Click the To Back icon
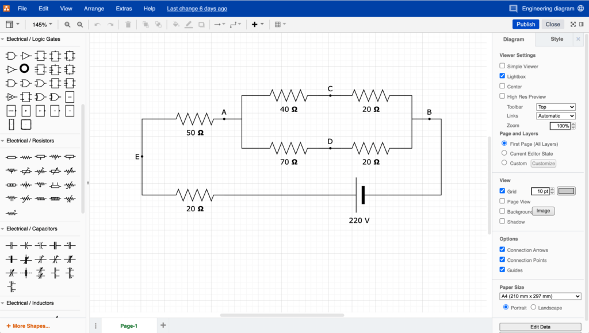This screenshot has height=333, width=589. click(x=159, y=24)
